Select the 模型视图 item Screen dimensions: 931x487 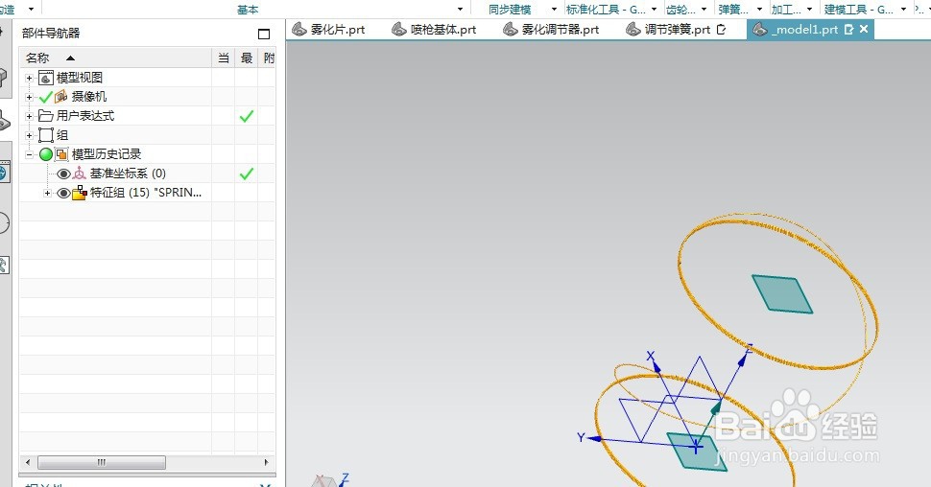tap(79, 78)
